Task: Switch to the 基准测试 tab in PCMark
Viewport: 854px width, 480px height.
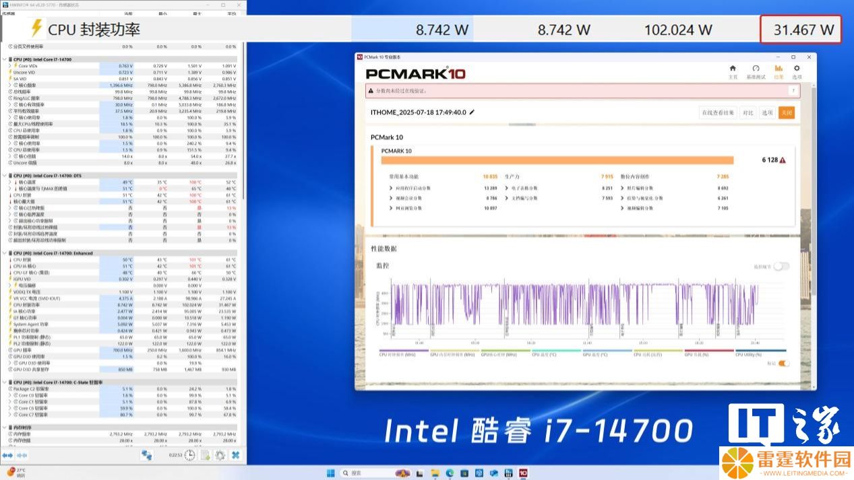Action: tap(756, 71)
